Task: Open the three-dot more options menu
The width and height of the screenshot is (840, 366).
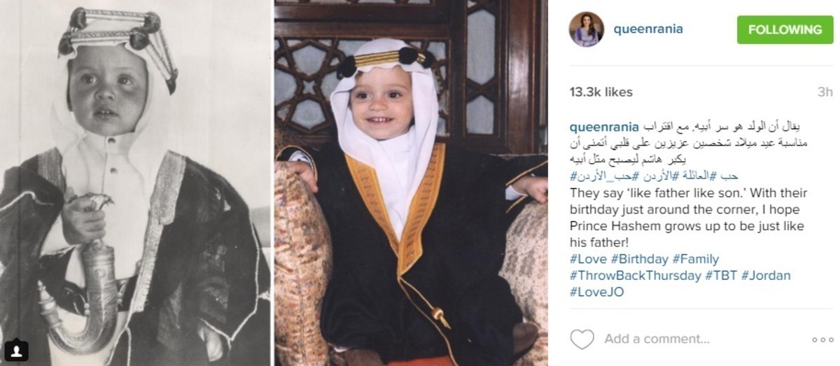Action: (822, 340)
